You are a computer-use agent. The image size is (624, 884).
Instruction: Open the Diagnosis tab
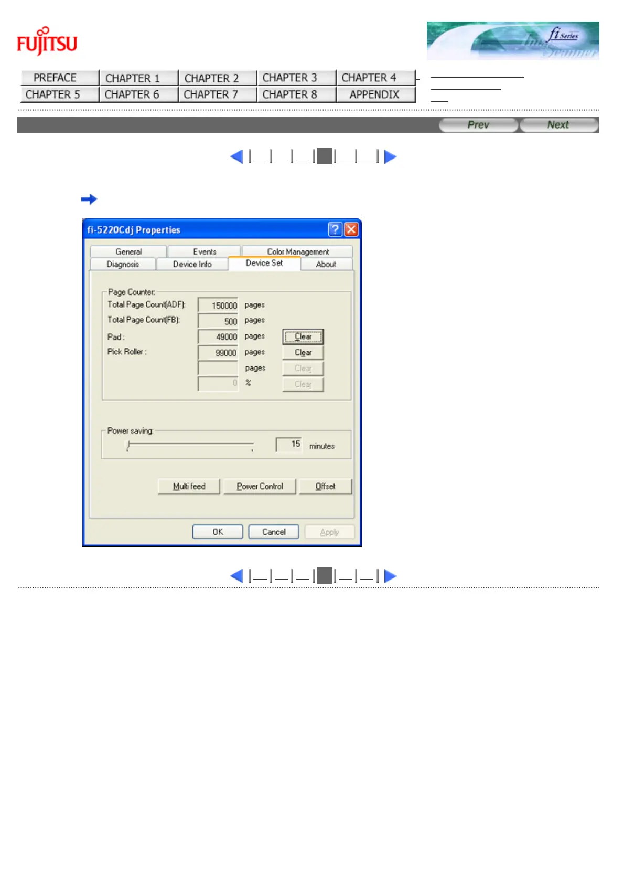(x=123, y=264)
